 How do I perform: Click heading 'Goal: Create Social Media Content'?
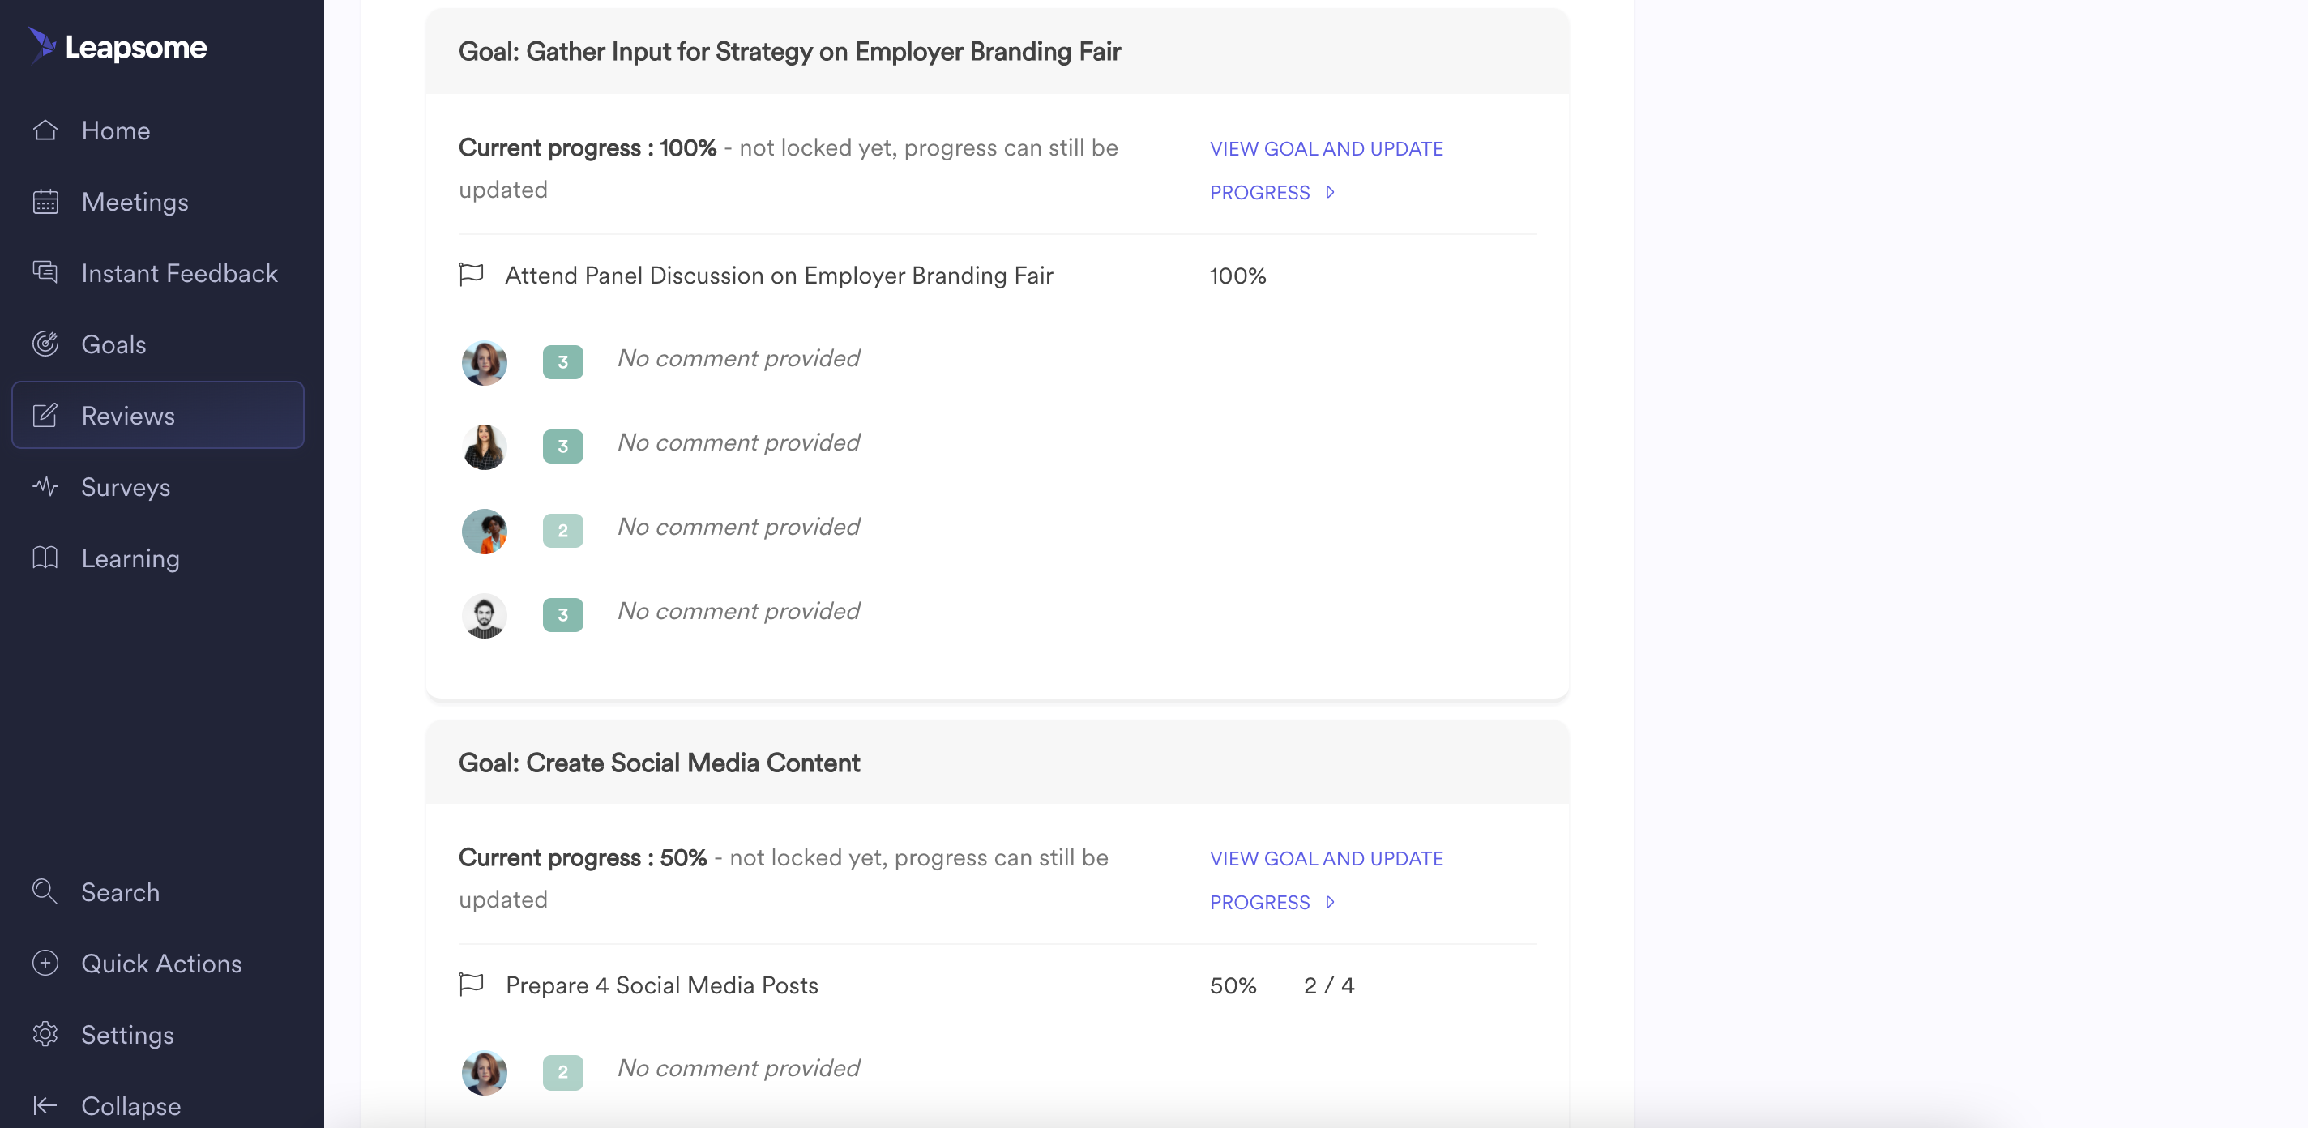659,763
